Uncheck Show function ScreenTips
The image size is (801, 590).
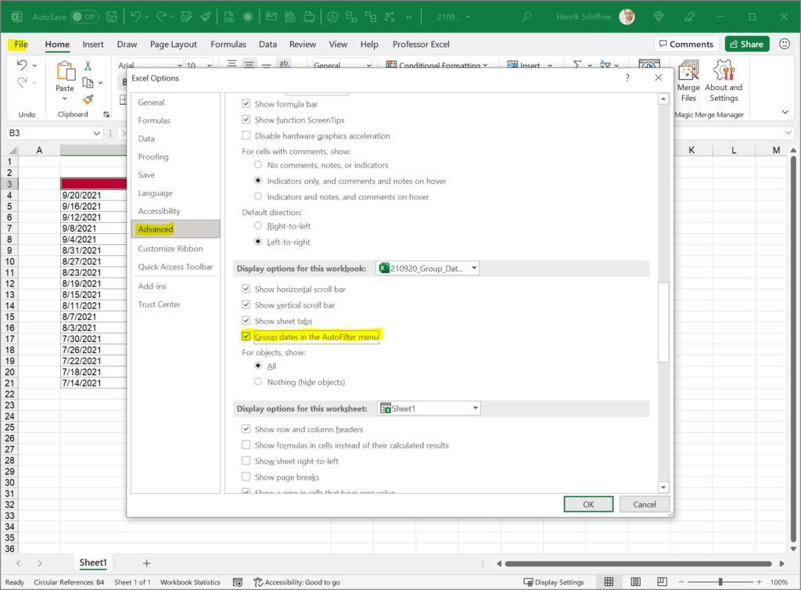point(246,120)
